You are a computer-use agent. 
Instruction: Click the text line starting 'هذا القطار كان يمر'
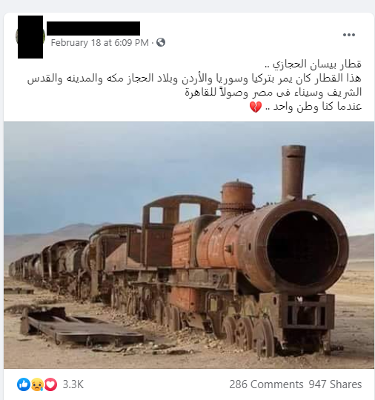click(x=194, y=79)
